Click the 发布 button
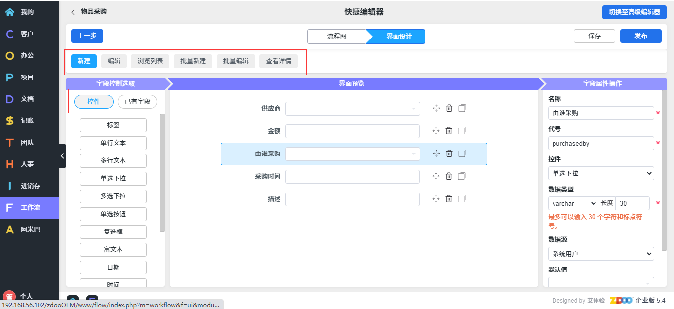674x309 pixels. pos(640,36)
